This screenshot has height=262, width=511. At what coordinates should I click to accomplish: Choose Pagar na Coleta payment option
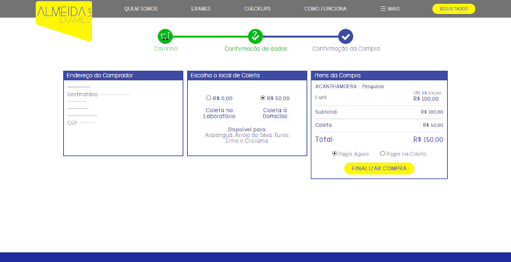pyautogui.click(x=383, y=154)
